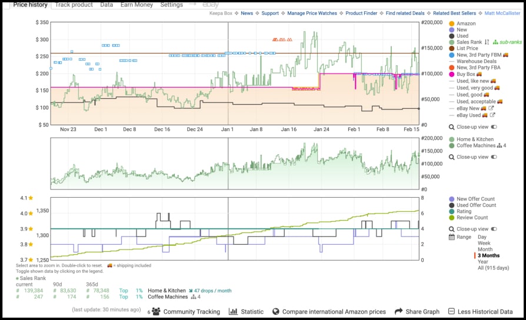Open the Earn Money tab

pyautogui.click(x=137, y=5)
